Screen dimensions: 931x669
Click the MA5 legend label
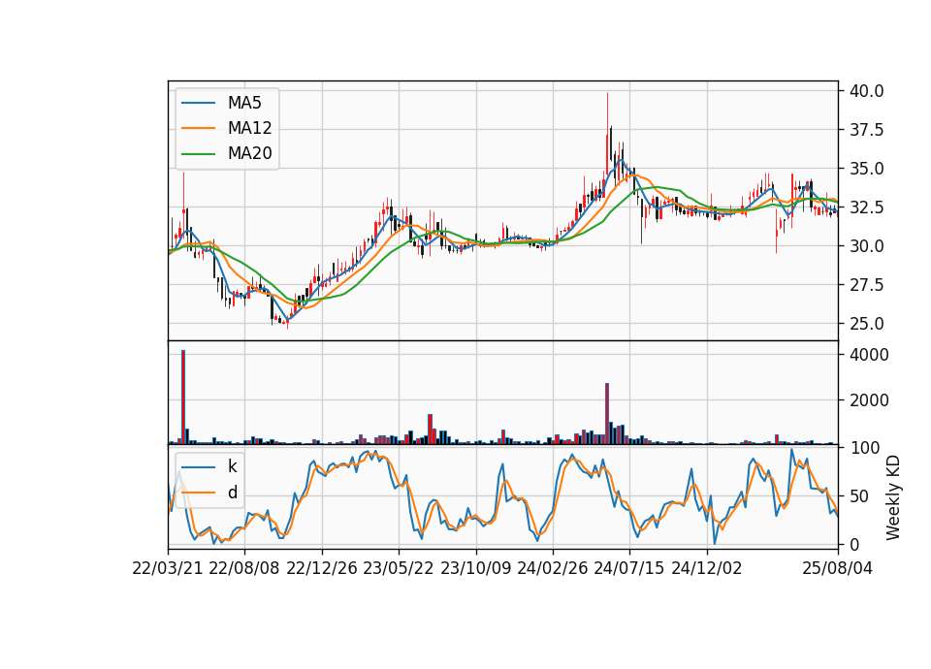coord(244,103)
